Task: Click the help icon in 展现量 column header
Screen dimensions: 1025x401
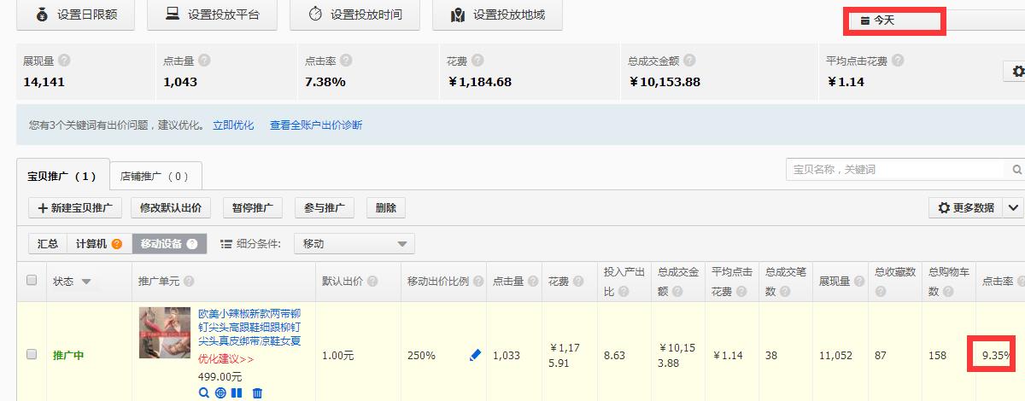Action: [859, 282]
